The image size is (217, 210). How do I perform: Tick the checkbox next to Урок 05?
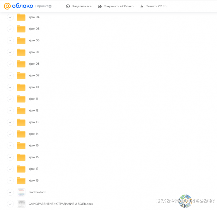coord(10,29)
